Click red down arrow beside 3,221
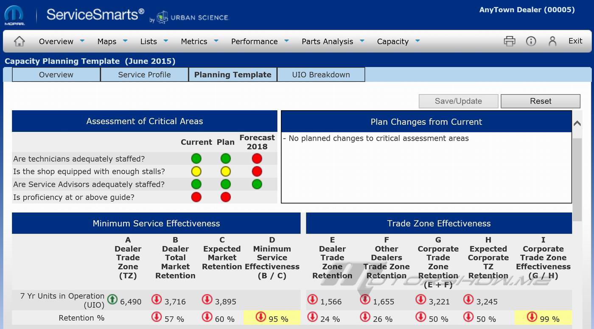This screenshot has height=329, width=594. [420, 299]
